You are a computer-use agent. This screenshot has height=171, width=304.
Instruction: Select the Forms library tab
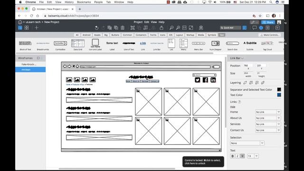pyautogui.click(x=153, y=35)
